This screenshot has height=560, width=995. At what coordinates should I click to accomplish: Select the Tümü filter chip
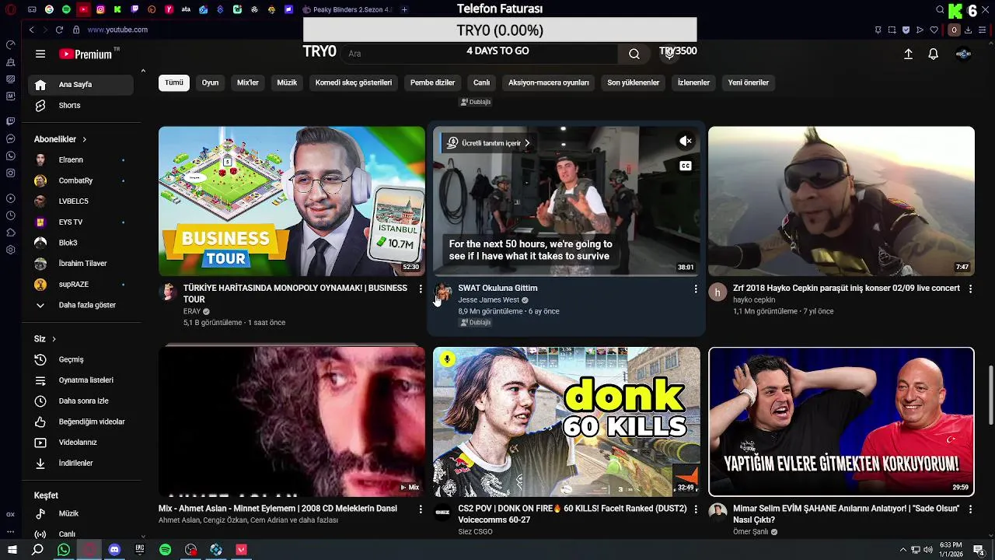[174, 82]
